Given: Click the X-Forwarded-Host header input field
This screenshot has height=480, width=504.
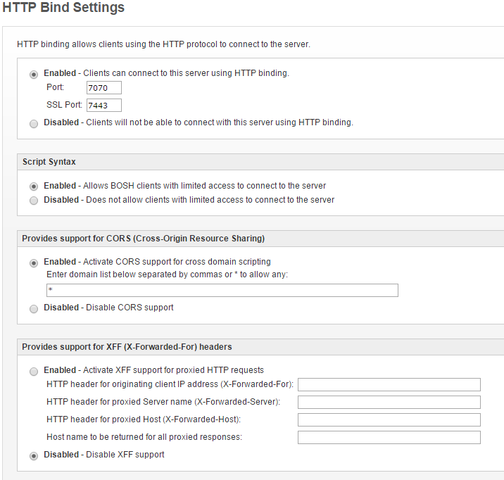Looking at the screenshot, I should point(389,419).
